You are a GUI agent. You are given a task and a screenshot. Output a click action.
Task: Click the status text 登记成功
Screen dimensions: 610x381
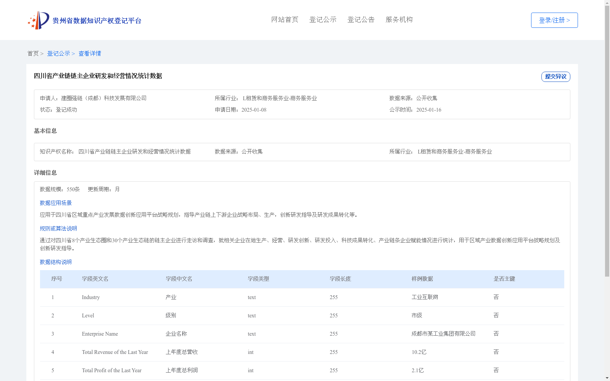(x=66, y=110)
